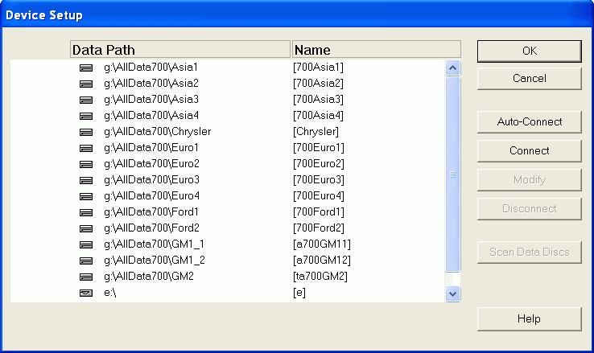The width and height of the screenshot is (594, 353).
Task: Click the drive icon beside g:\AllData700\Asia2
Action: click(x=86, y=84)
